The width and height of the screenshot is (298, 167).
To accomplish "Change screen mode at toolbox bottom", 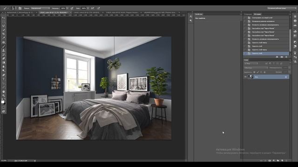I will coord(3,111).
